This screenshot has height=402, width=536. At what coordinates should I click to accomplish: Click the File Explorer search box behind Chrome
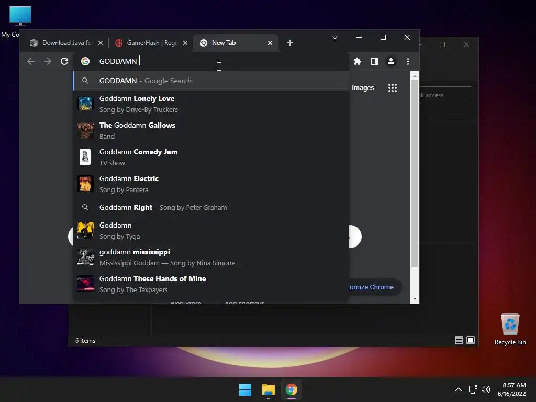(446, 95)
